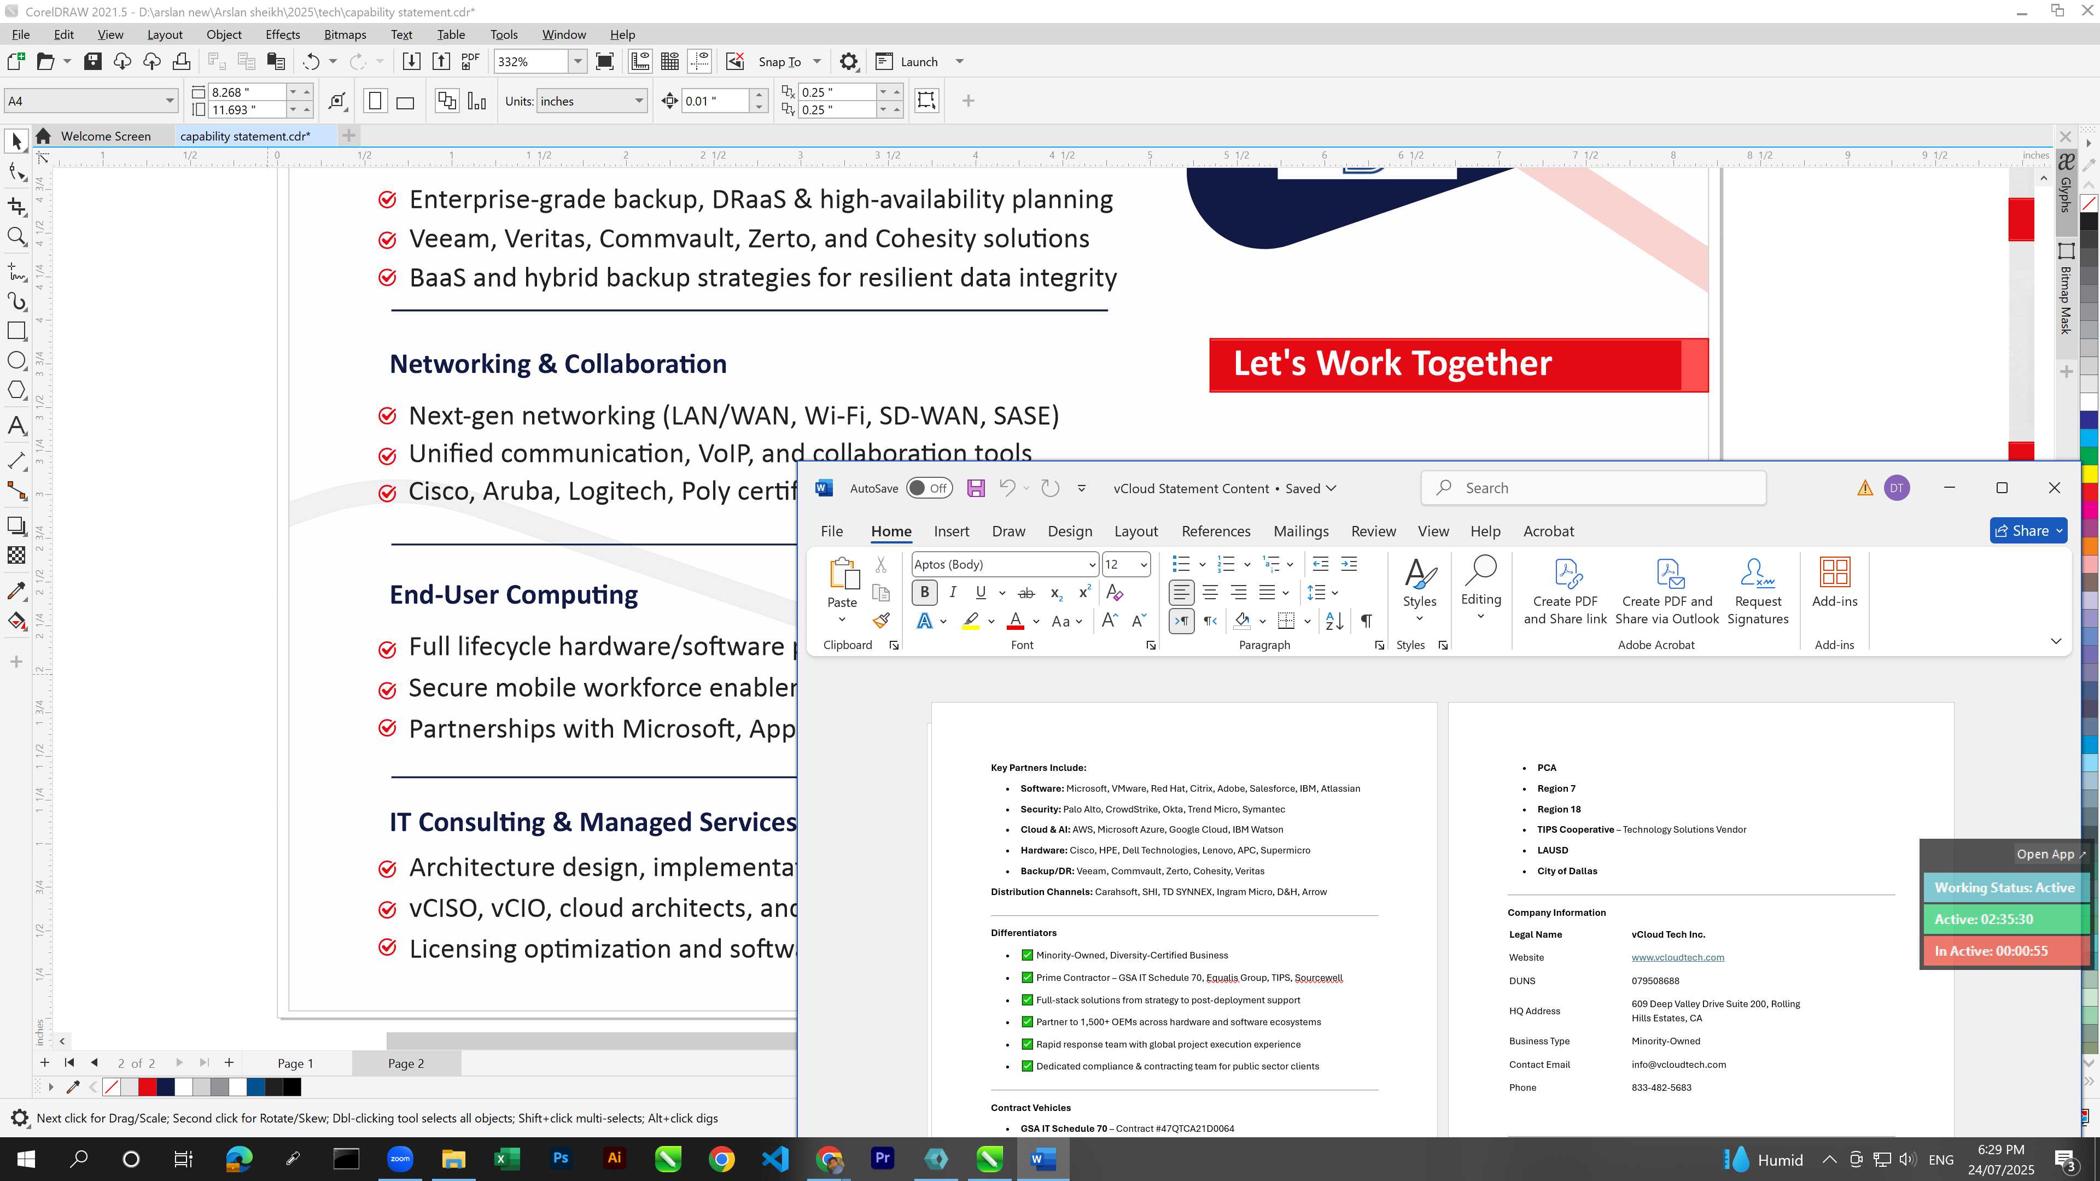
Task: Open the www.vcloudtech.com link
Action: (x=1678, y=958)
